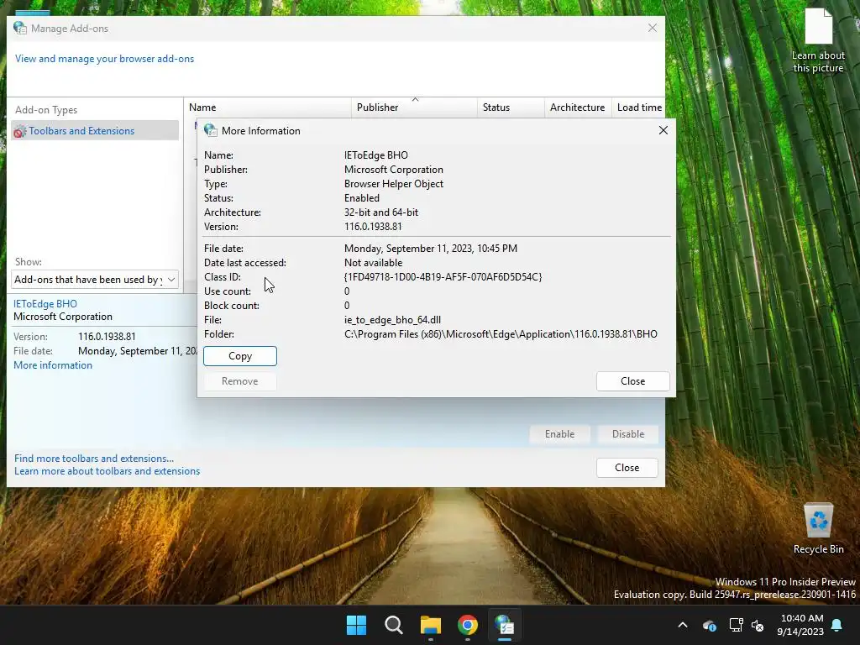This screenshot has height=645, width=860.
Task: Click Close in Manage Add-ons window
Action: click(627, 467)
